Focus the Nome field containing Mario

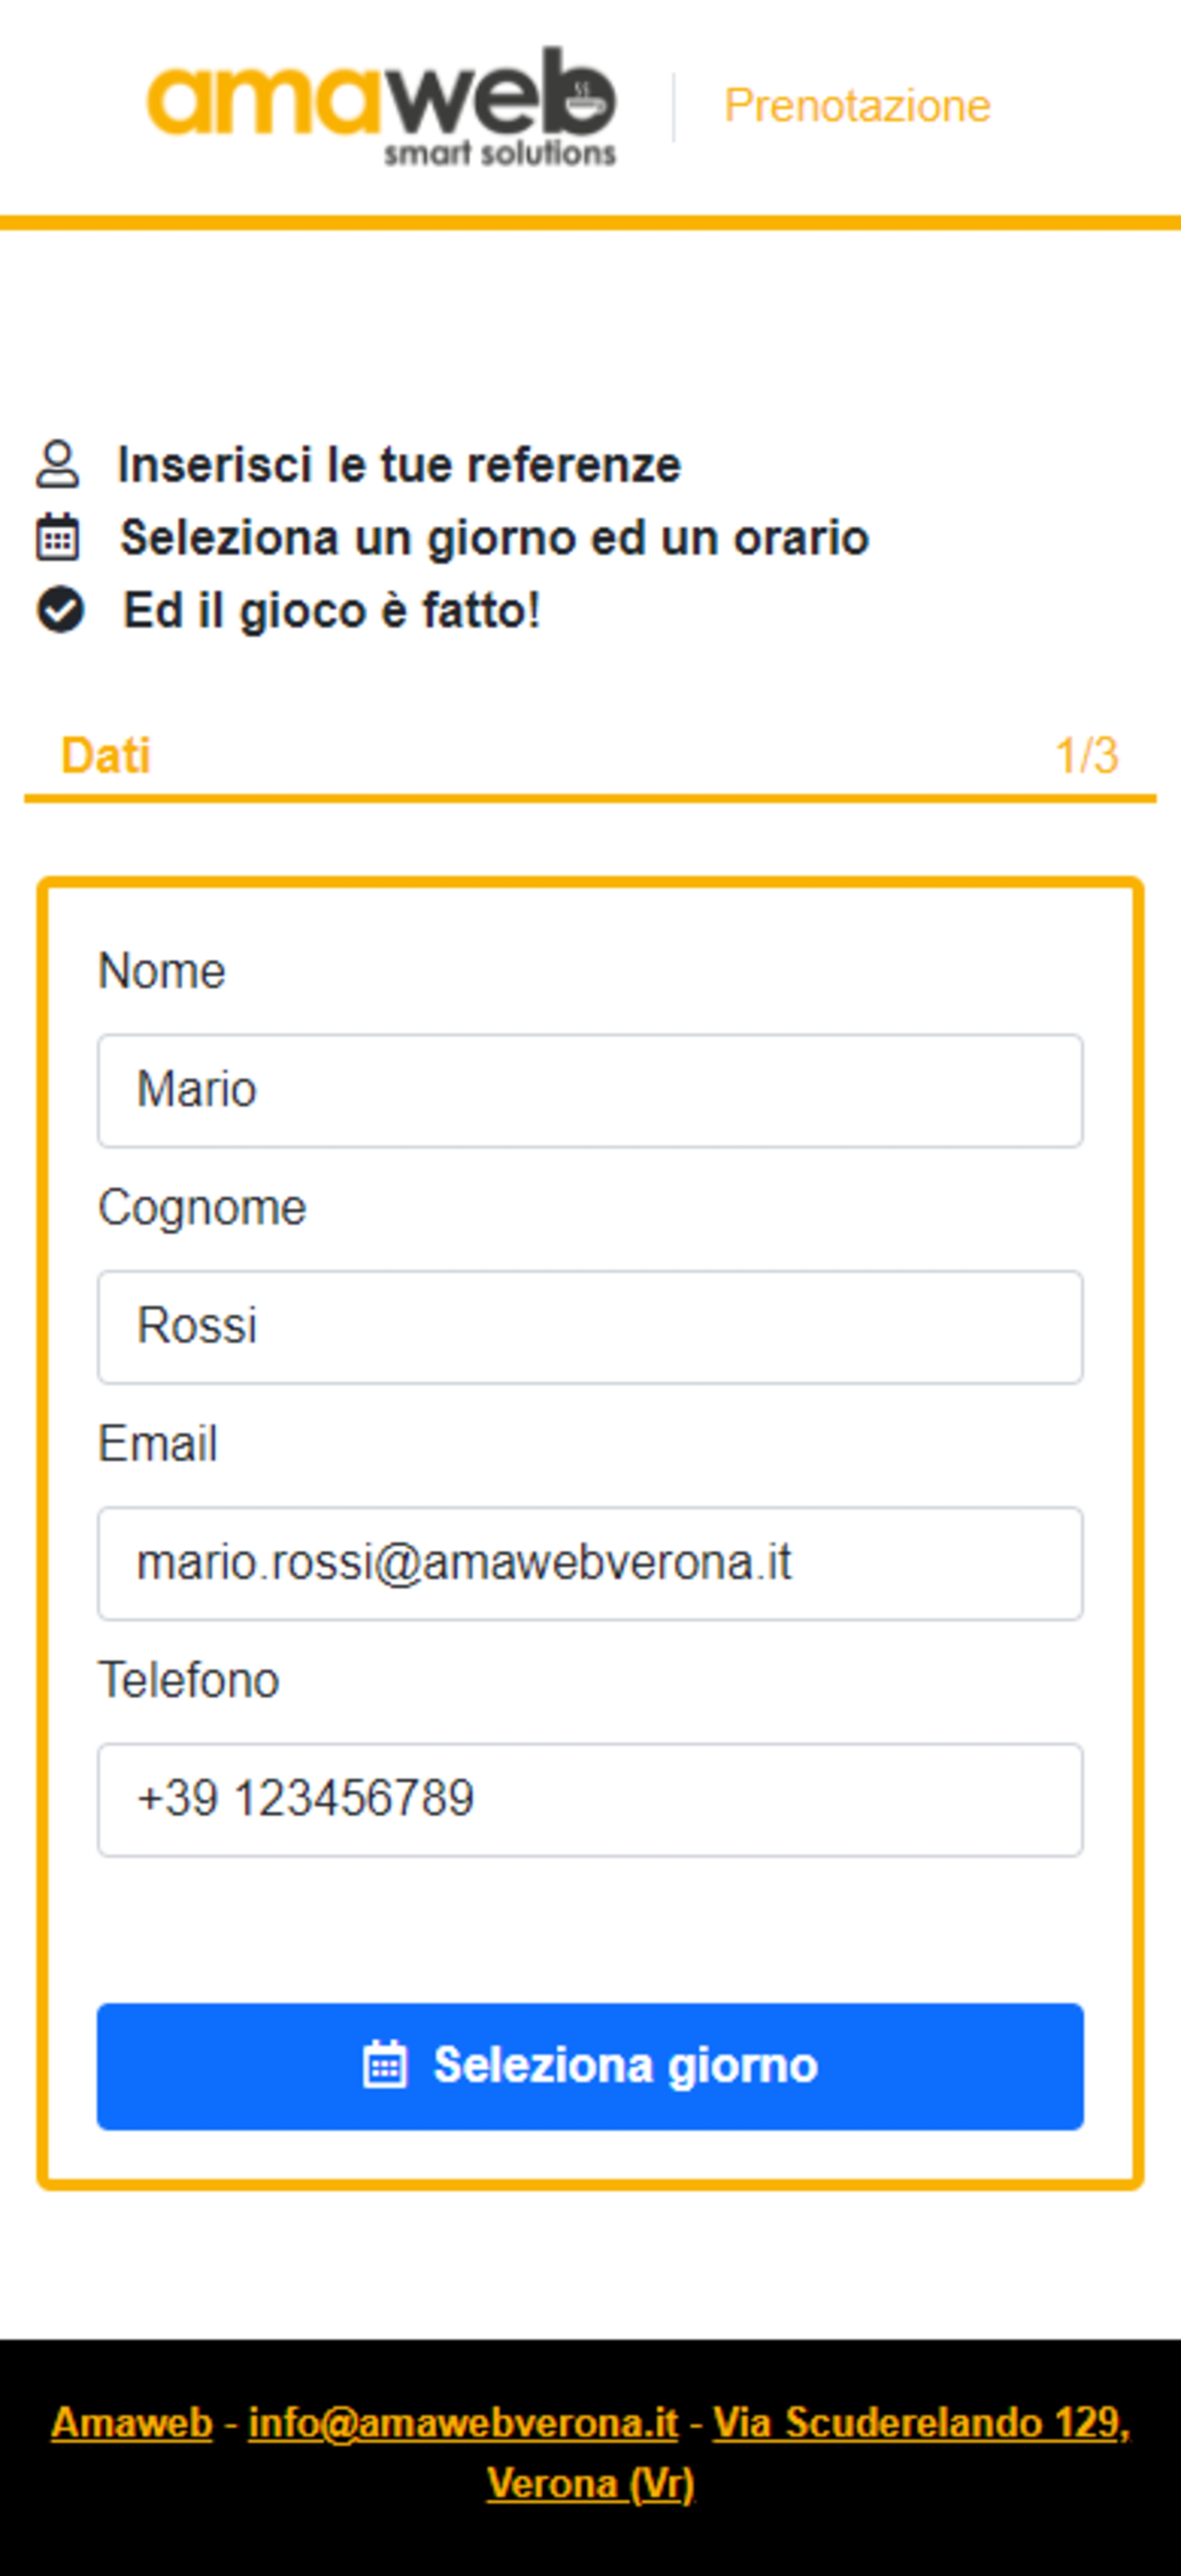pos(589,1090)
